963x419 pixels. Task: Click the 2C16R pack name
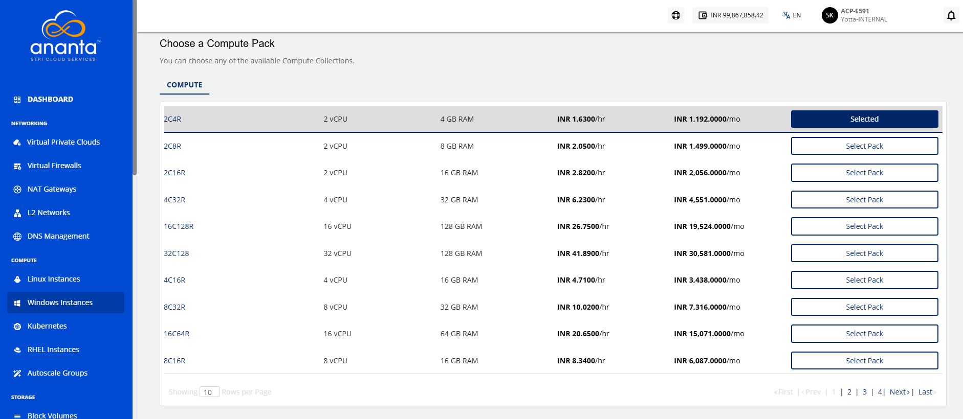[174, 173]
